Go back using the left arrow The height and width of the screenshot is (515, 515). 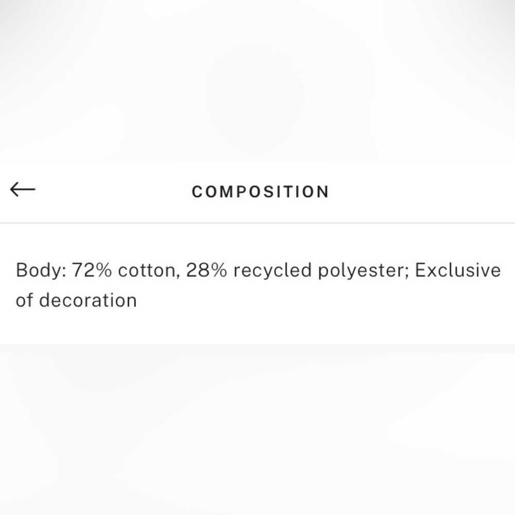point(23,190)
